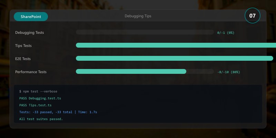Click the empty Debugging Tests progress bar
This screenshot has height=138, width=276.
[145, 32]
